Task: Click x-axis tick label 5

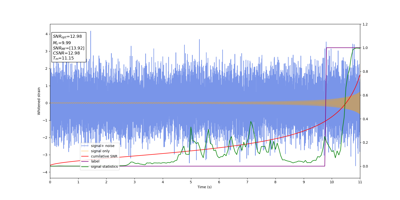Action: 191,182
